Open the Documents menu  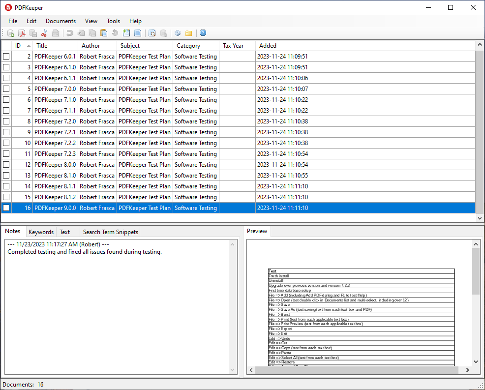point(61,21)
